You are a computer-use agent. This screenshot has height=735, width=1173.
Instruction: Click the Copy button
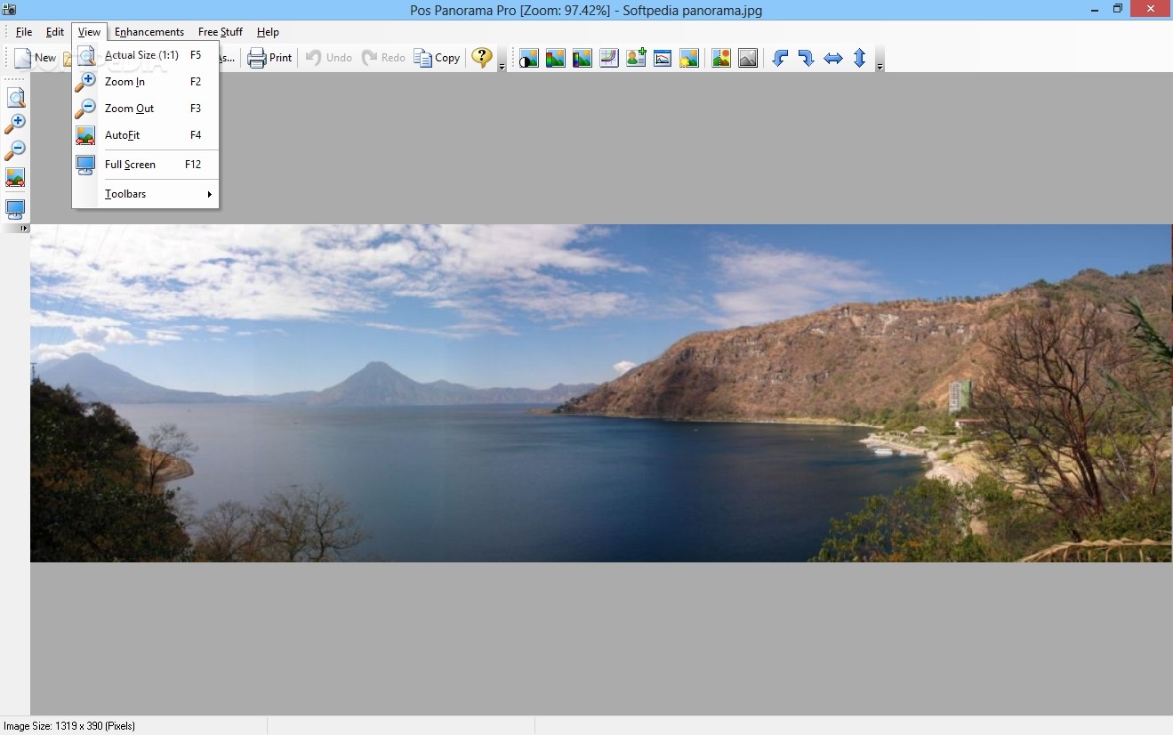(x=437, y=58)
